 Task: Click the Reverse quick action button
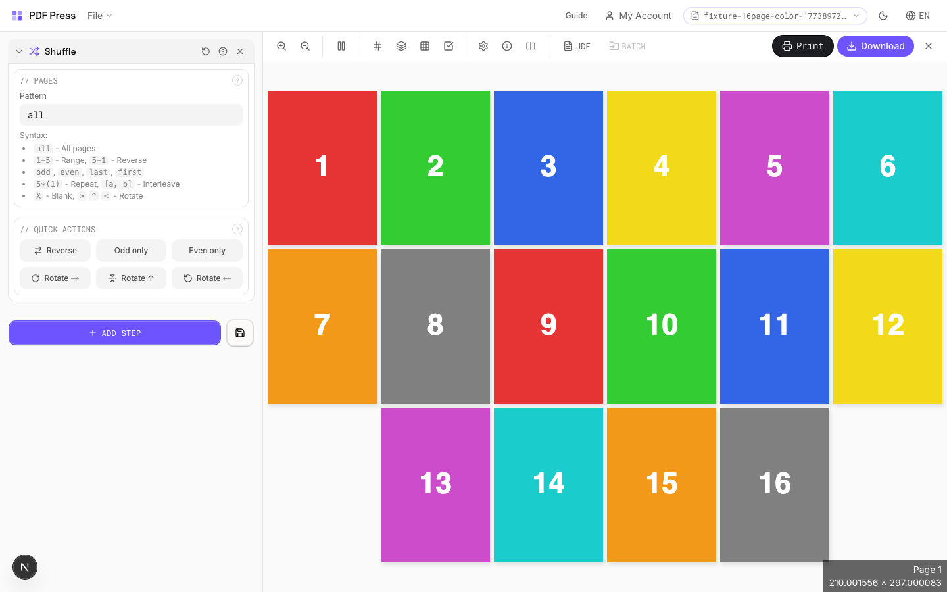(55, 251)
